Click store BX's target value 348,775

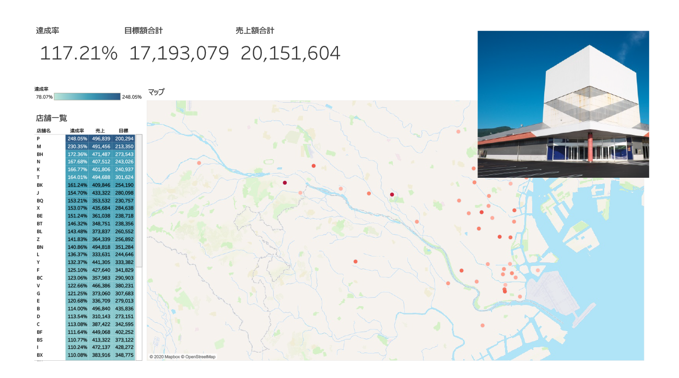click(x=123, y=355)
